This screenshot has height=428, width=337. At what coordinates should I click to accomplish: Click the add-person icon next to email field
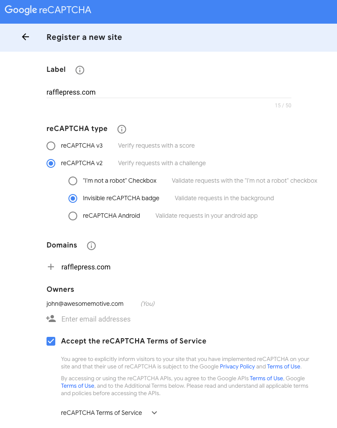point(50,319)
